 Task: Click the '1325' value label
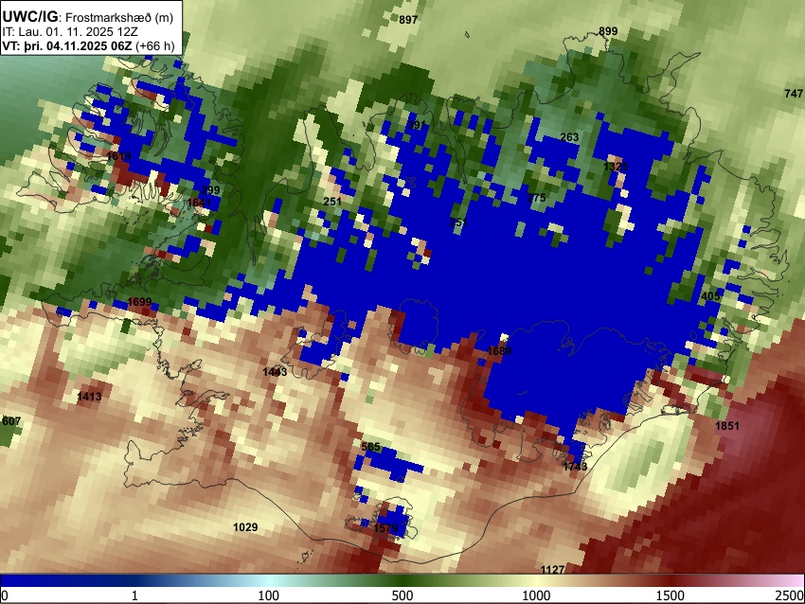coord(616,167)
